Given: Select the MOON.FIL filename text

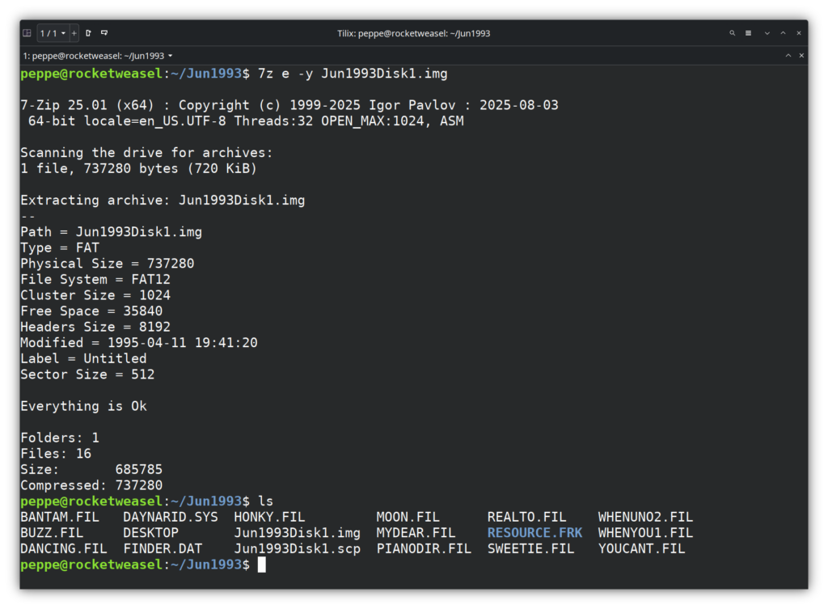Looking at the screenshot, I should click(x=408, y=516).
